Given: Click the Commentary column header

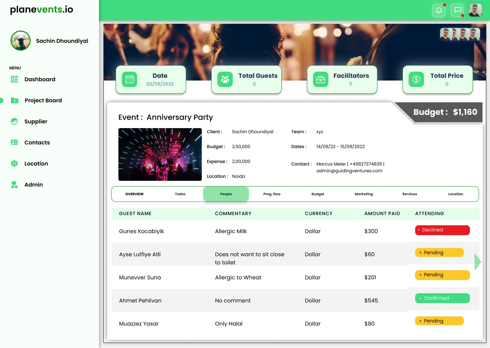Looking at the screenshot, I should [233, 213].
